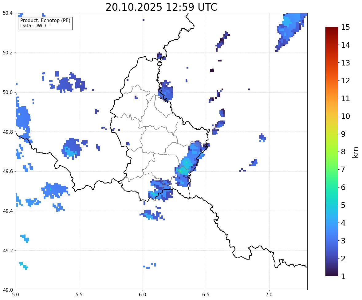Click 'Product: Echotop (PE)' legend text
This screenshot has width=362, height=300.
[45, 20]
